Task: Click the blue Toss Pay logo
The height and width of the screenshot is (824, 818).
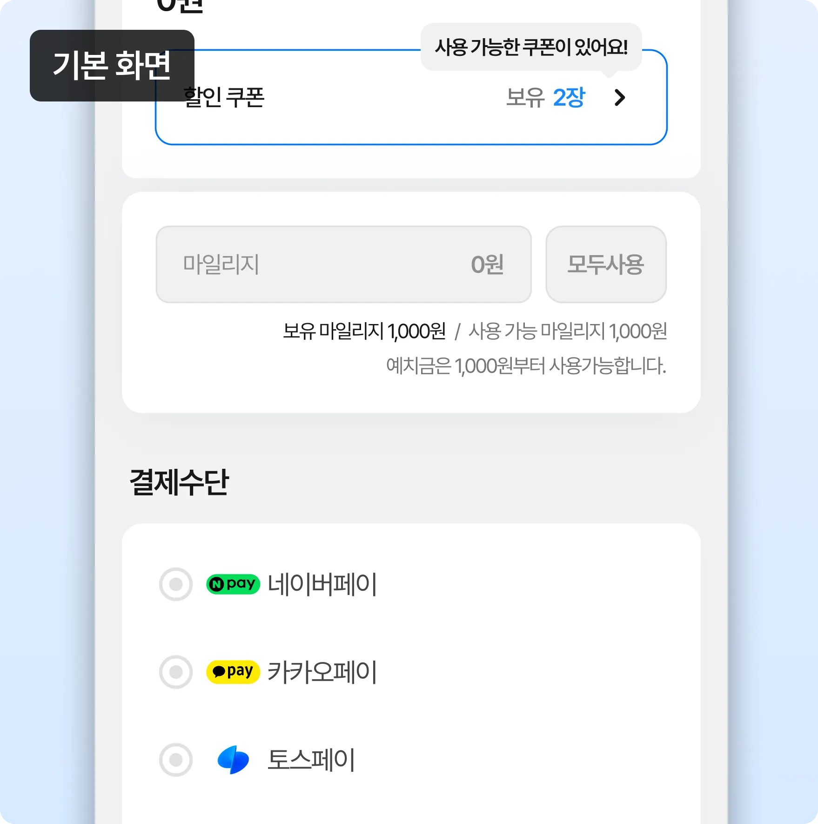Action: (x=233, y=760)
